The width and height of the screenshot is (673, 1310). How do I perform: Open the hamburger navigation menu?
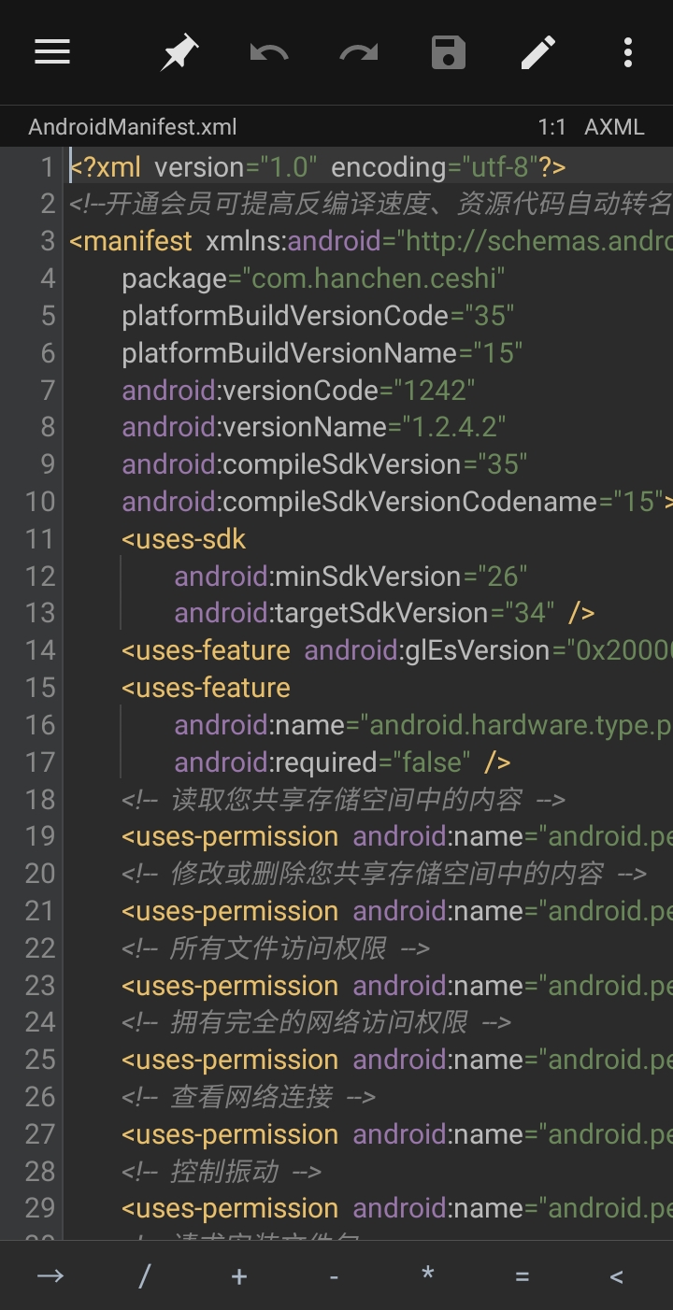tap(52, 52)
